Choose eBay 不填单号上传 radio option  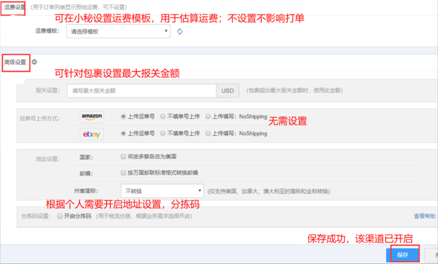click(x=163, y=133)
